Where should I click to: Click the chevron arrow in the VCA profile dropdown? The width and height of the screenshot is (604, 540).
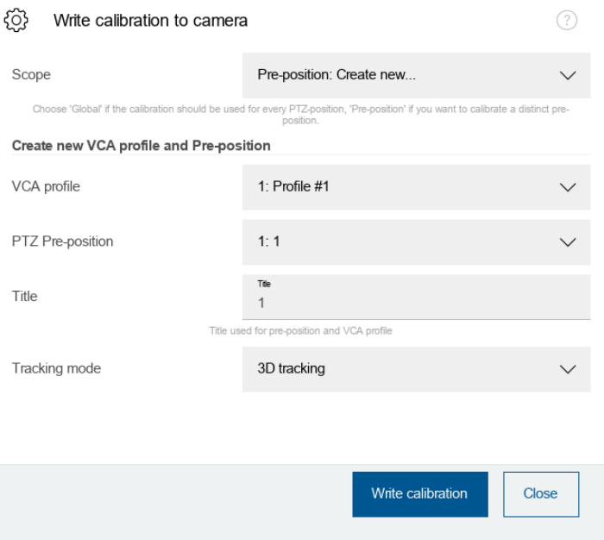[x=567, y=187]
